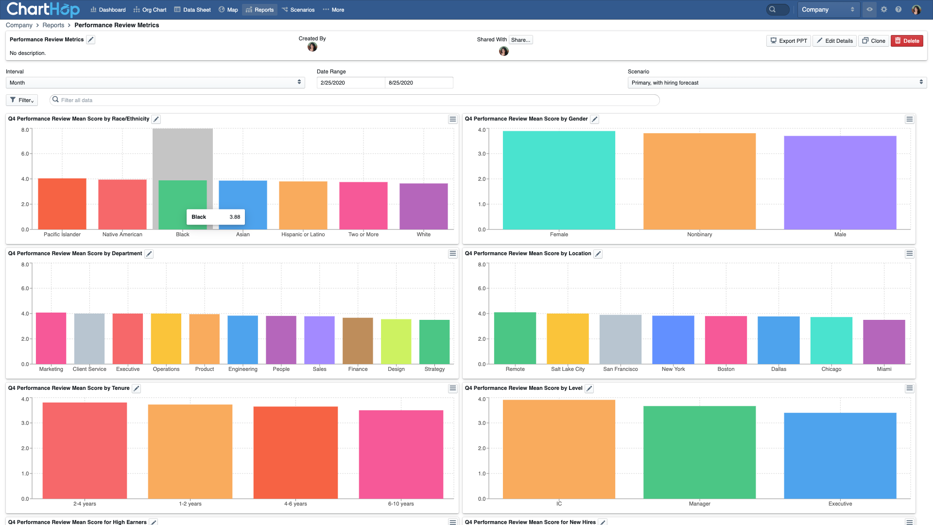Expand the Scenario selector dropdown
This screenshot has height=525, width=933.
coord(777,83)
